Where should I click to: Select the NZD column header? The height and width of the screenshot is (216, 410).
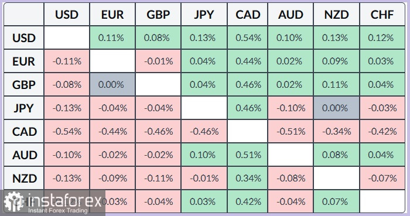pyautogui.click(x=336, y=15)
